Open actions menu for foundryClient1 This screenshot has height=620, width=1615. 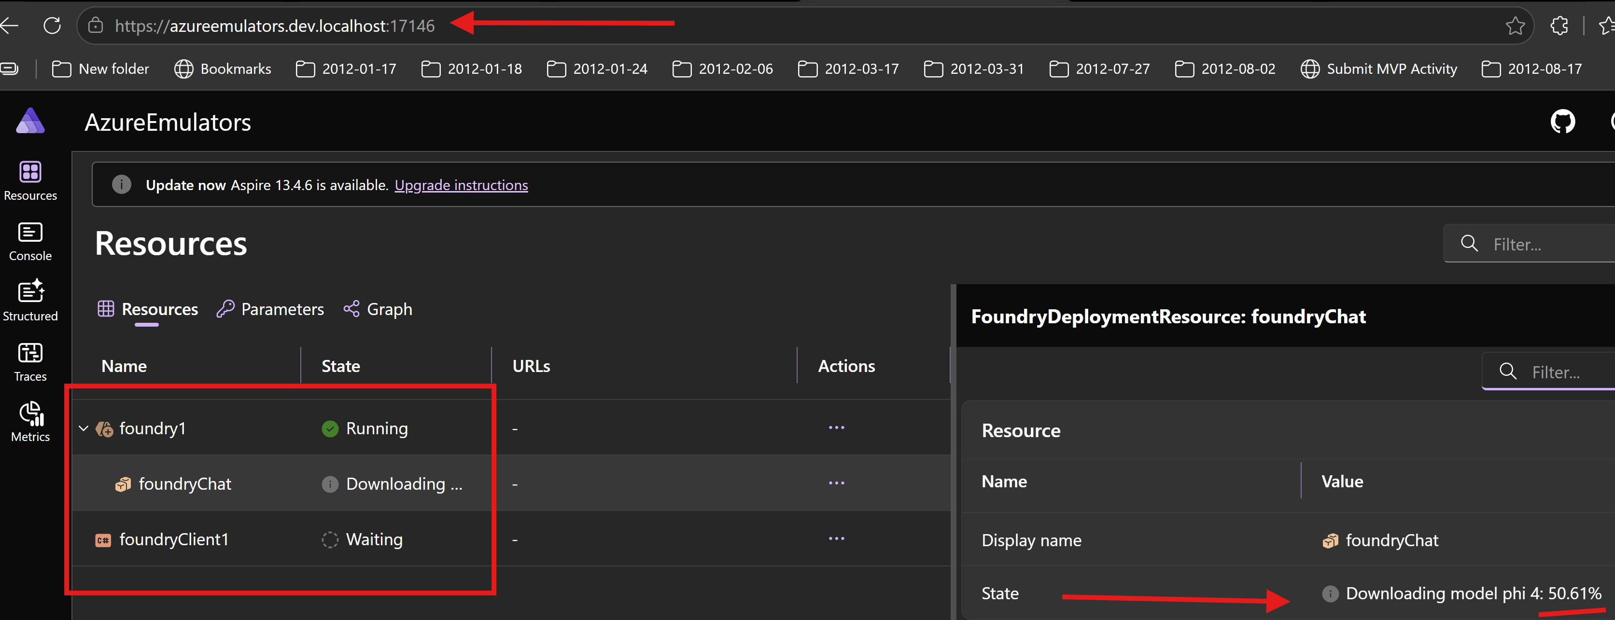[836, 538]
